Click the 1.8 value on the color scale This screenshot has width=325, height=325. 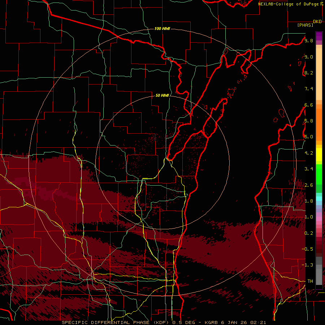309,201
